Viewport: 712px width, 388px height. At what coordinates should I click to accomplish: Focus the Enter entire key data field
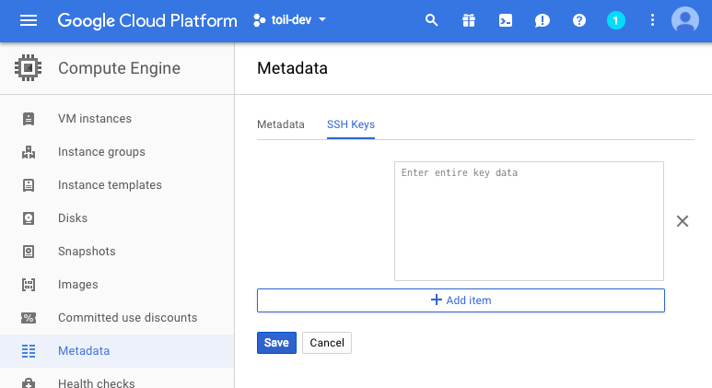point(529,221)
